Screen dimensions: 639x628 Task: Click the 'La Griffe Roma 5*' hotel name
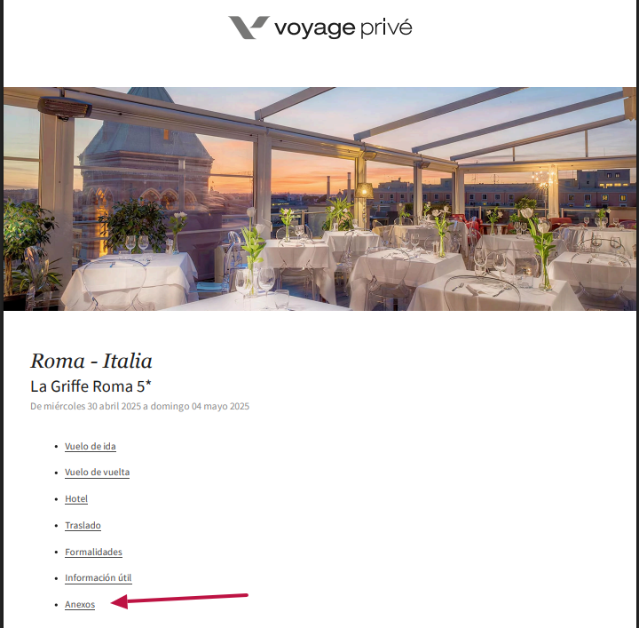pos(91,386)
